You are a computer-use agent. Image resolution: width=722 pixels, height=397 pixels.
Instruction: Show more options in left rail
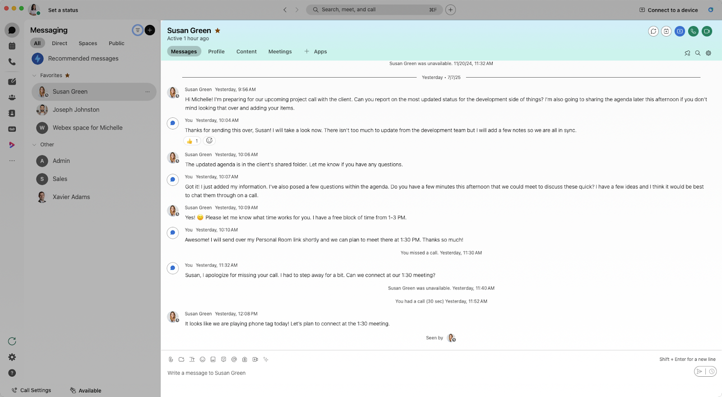(12, 161)
